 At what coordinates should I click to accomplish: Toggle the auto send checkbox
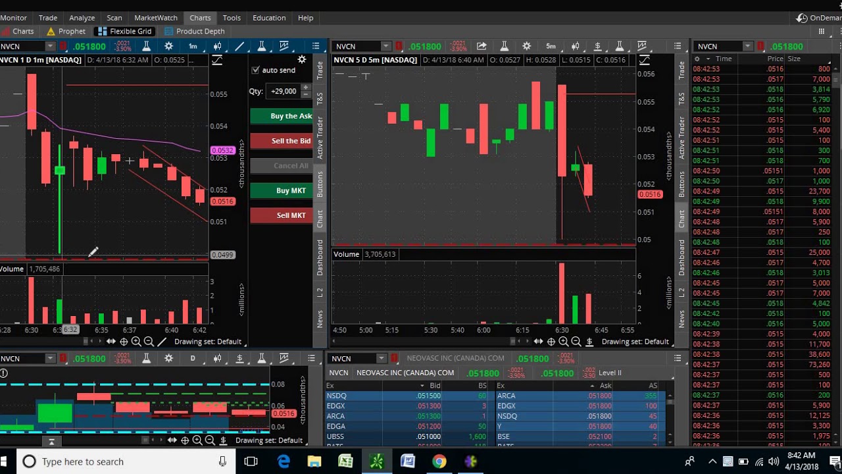tap(255, 70)
